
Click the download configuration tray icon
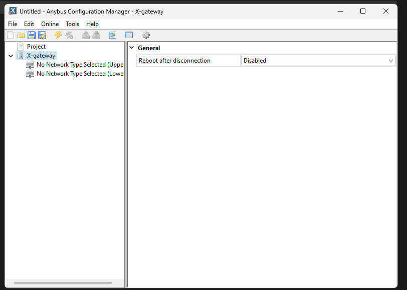click(96, 35)
